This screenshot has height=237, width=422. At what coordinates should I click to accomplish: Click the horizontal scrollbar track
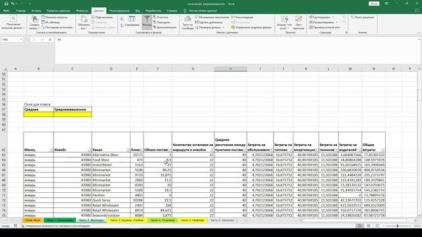[355, 221]
